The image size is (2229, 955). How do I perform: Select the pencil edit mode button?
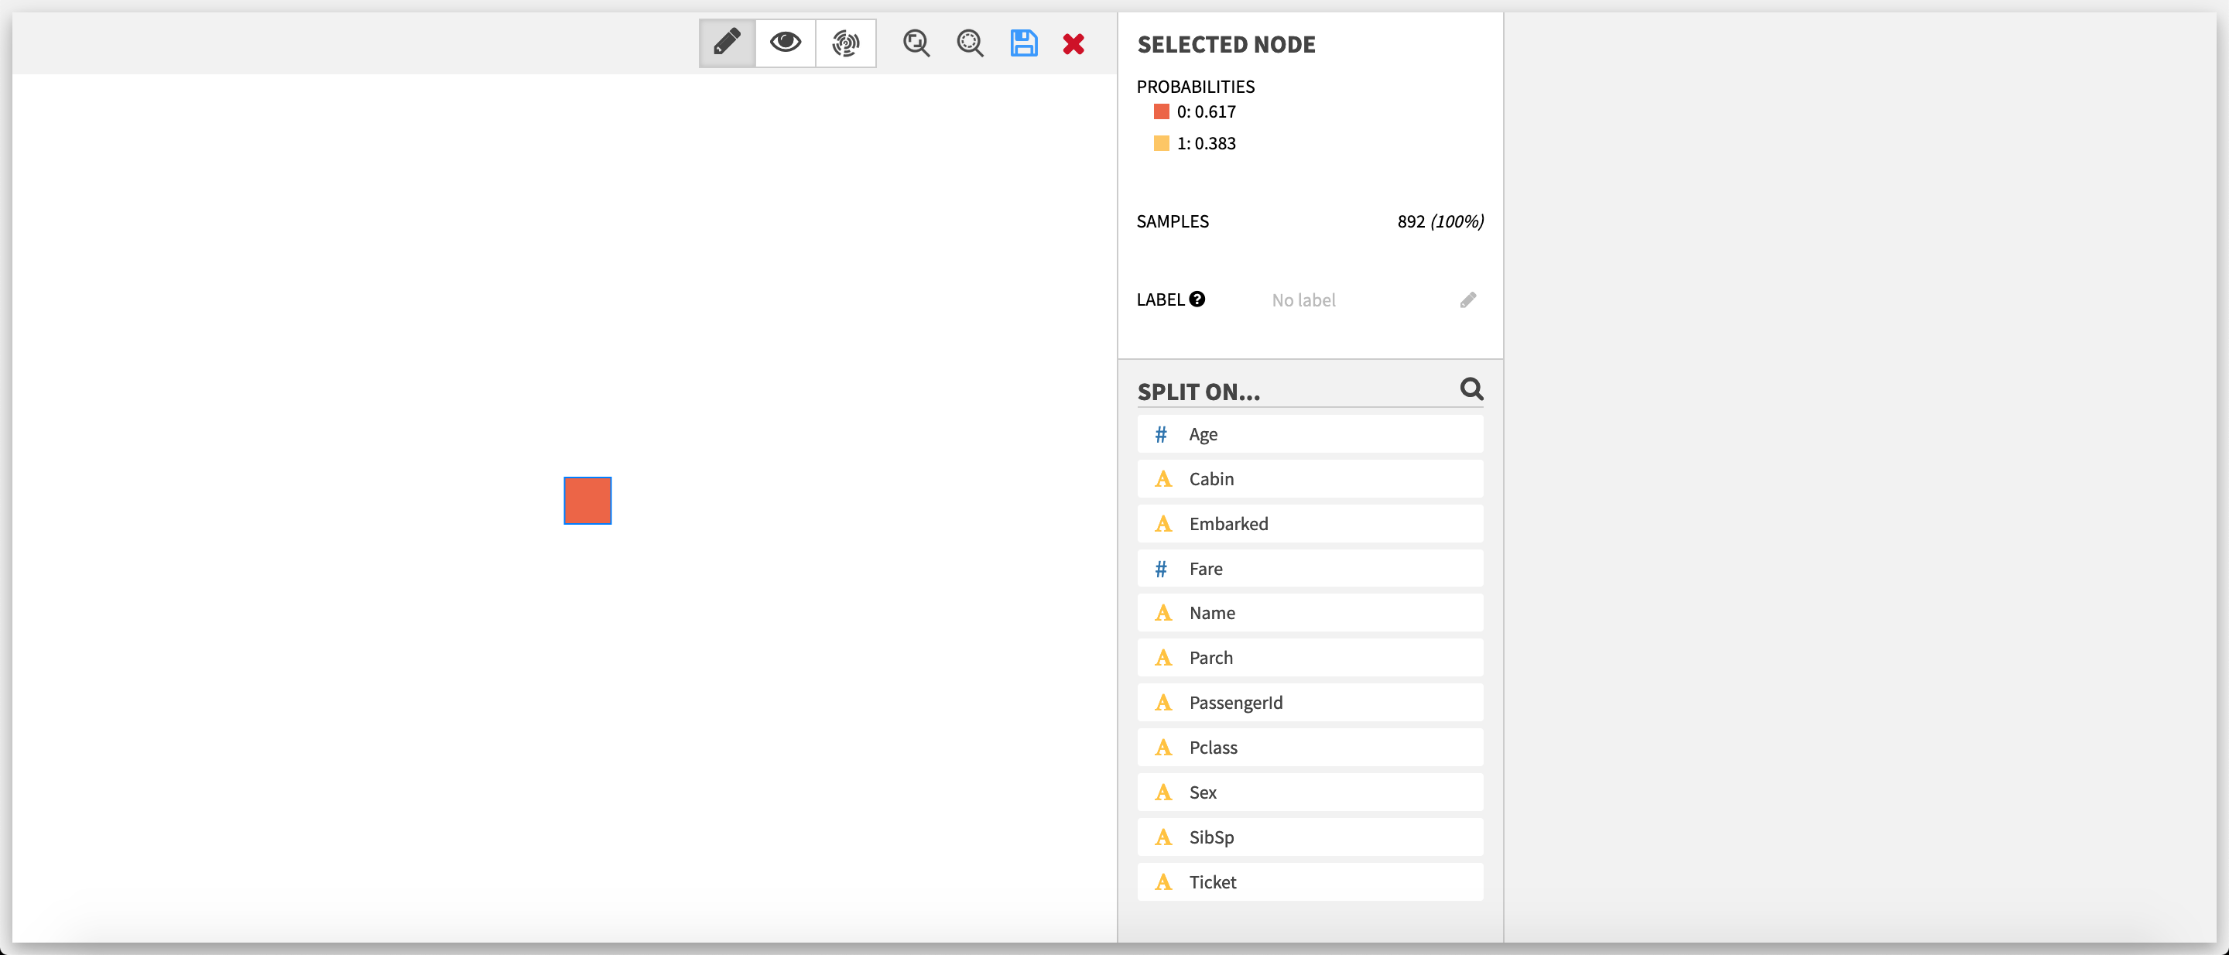coord(727,43)
